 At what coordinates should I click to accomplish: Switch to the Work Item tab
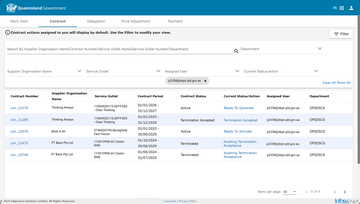(19, 21)
